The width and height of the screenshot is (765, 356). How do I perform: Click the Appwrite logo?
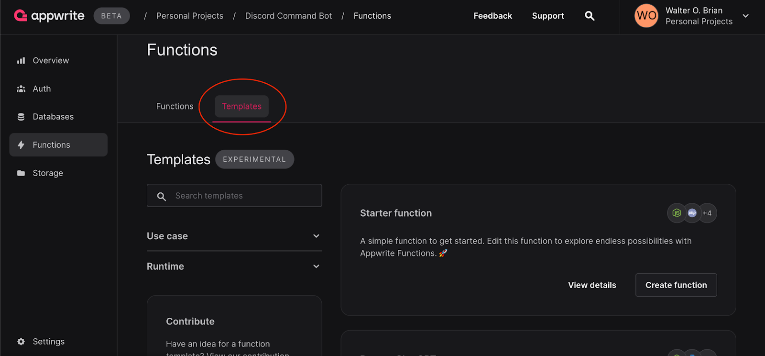coord(49,16)
